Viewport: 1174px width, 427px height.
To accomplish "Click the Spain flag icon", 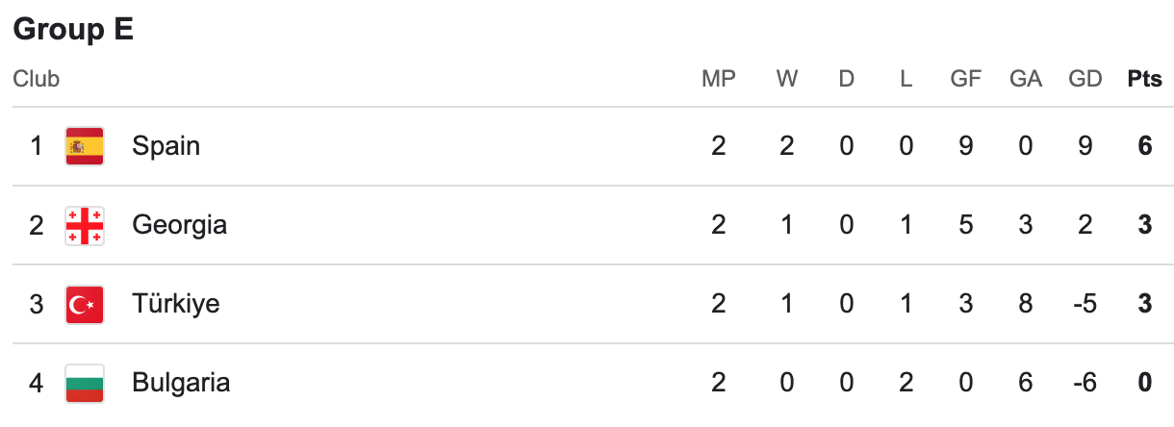I will tap(85, 146).
